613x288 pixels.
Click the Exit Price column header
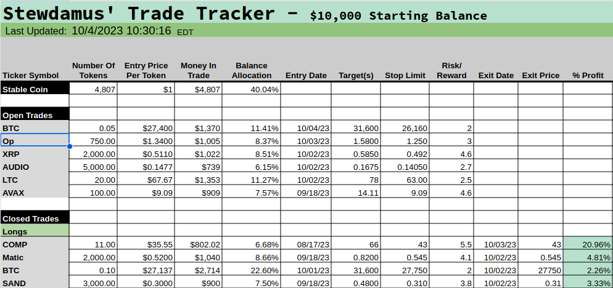click(x=541, y=75)
